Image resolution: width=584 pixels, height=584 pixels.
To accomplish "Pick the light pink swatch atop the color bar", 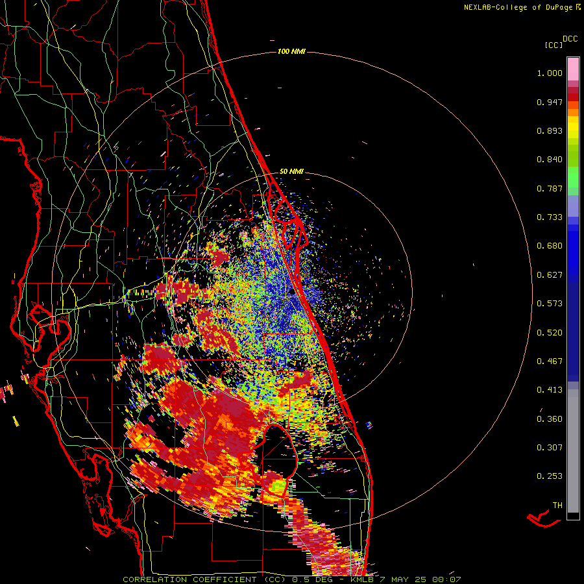I will click(x=573, y=69).
